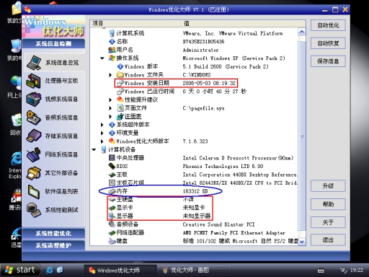Select the Windows 已运行时间 row

tap(182, 92)
